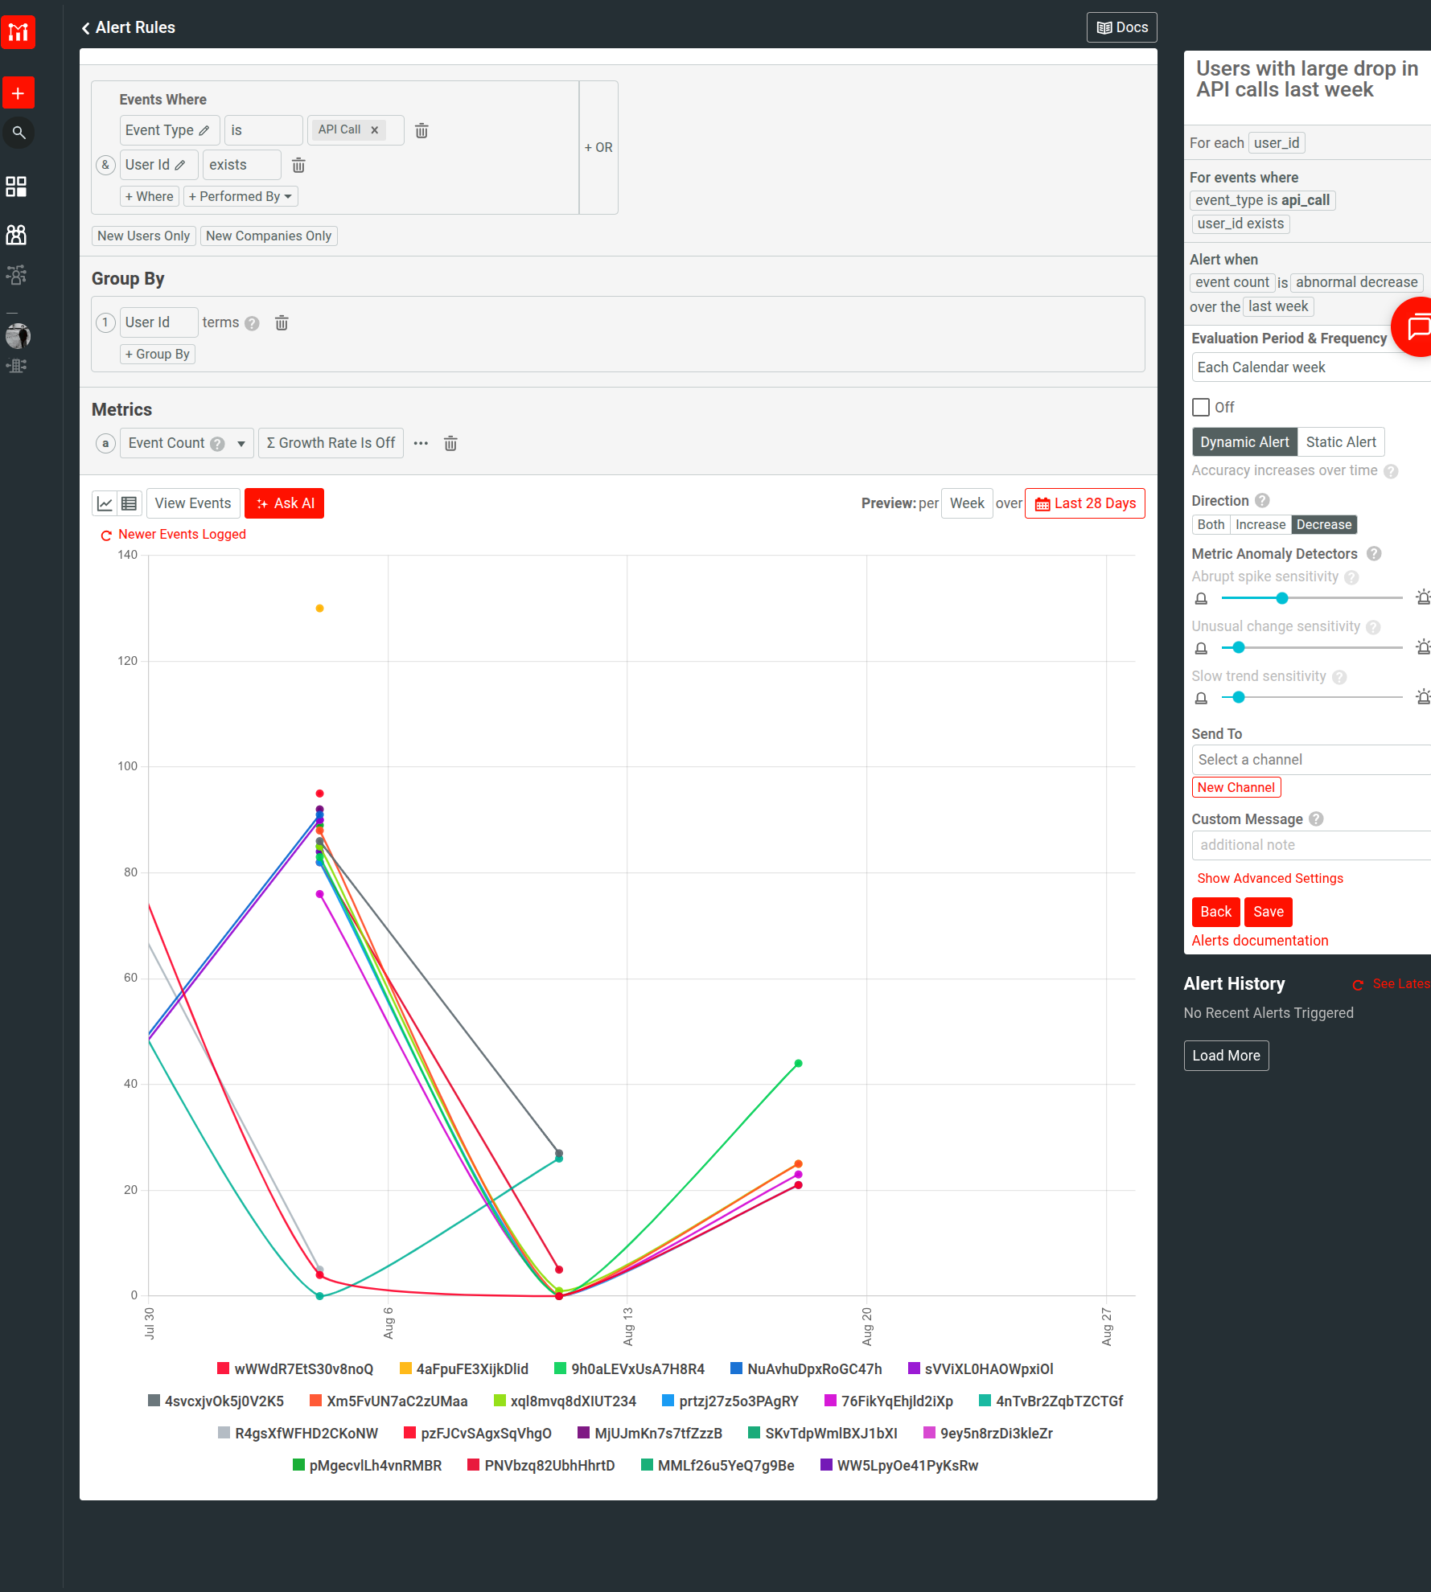Switch preview period to Week

966,503
